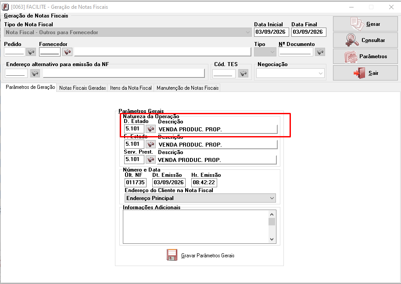
Task: Switch to Parâmetros de Geração tab
Action: click(30, 87)
